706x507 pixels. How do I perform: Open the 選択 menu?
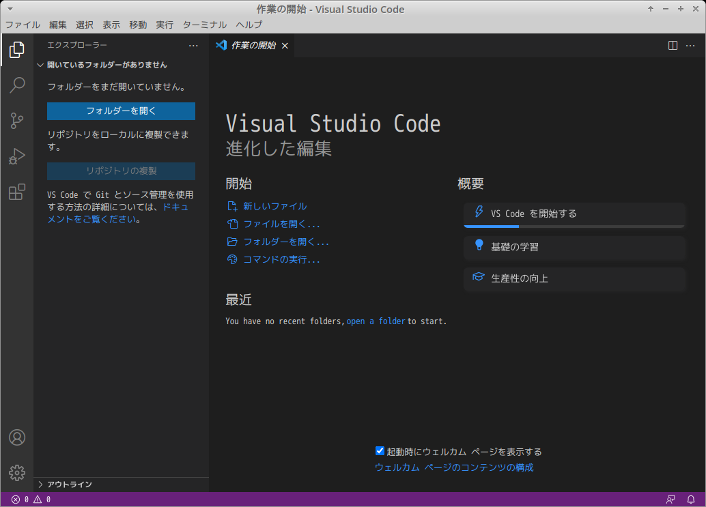84,25
